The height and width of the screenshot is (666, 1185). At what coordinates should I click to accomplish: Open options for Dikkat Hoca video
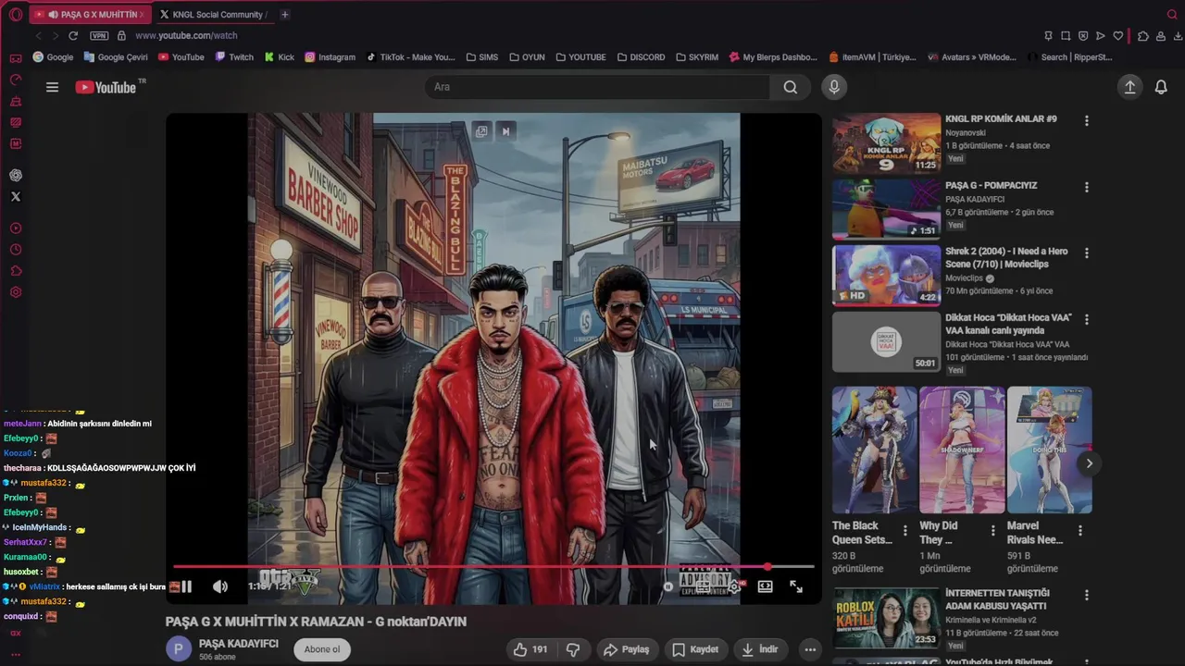pyautogui.click(x=1086, y=320)
